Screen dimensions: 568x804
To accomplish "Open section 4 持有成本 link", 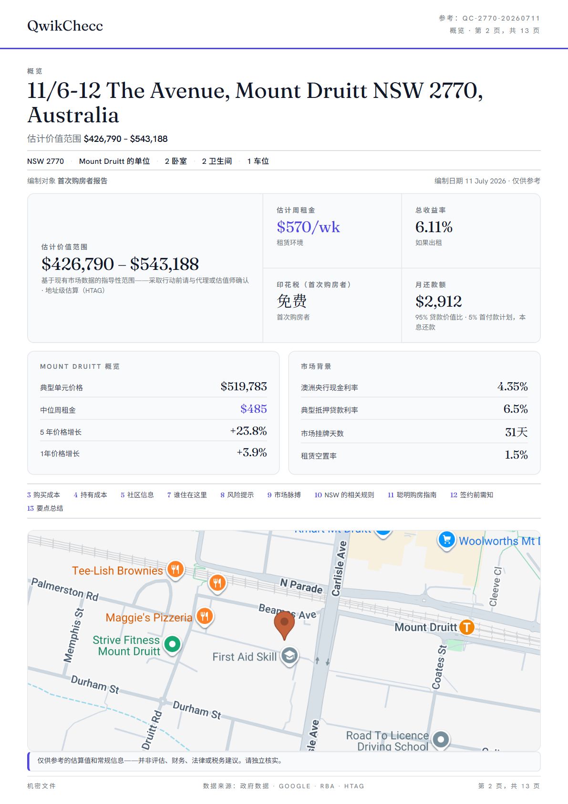I will pos(90,495).
